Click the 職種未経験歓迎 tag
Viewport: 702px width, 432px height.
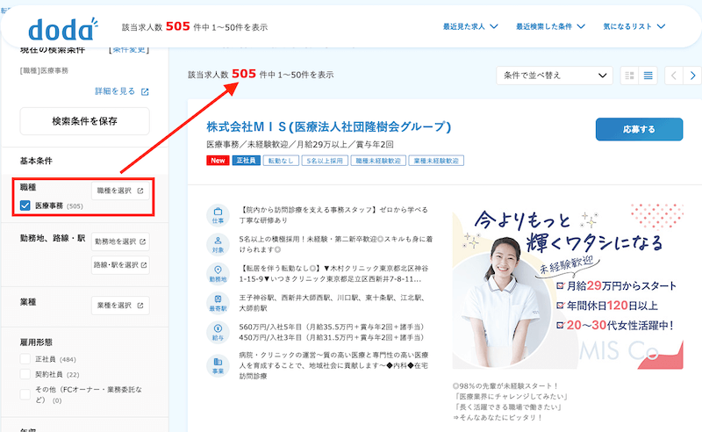[x=378, y=161]
